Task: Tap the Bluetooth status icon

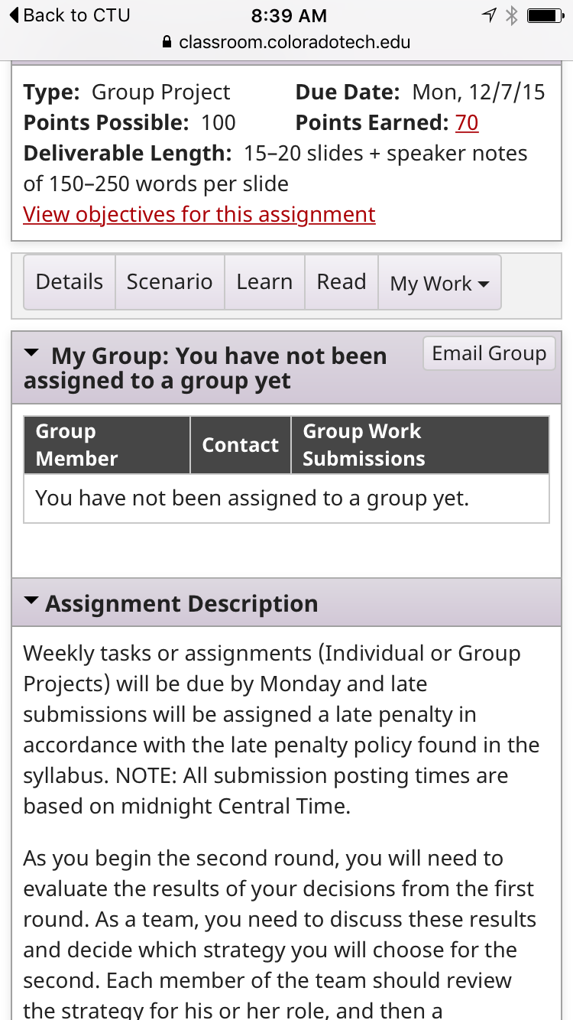Action: pyautogui.click(x=512, y=15)
